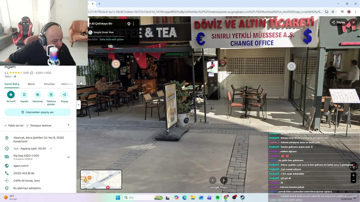Image resolution: width=360 pixels, height=202 pixels.
Task: Click the Chrome icon on the taskbar
Action: [x=226, y=198]
